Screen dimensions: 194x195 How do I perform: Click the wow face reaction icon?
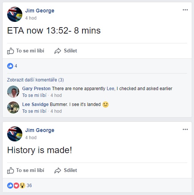pos(22,186)
